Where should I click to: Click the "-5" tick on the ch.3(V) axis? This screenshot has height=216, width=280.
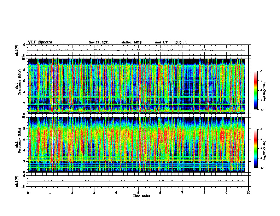(23, 187)
